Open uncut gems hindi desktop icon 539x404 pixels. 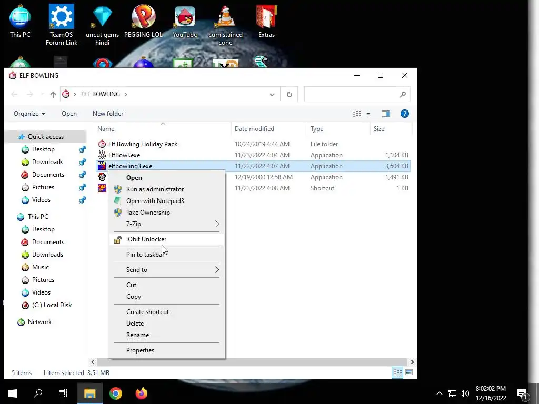click(102, 25)
